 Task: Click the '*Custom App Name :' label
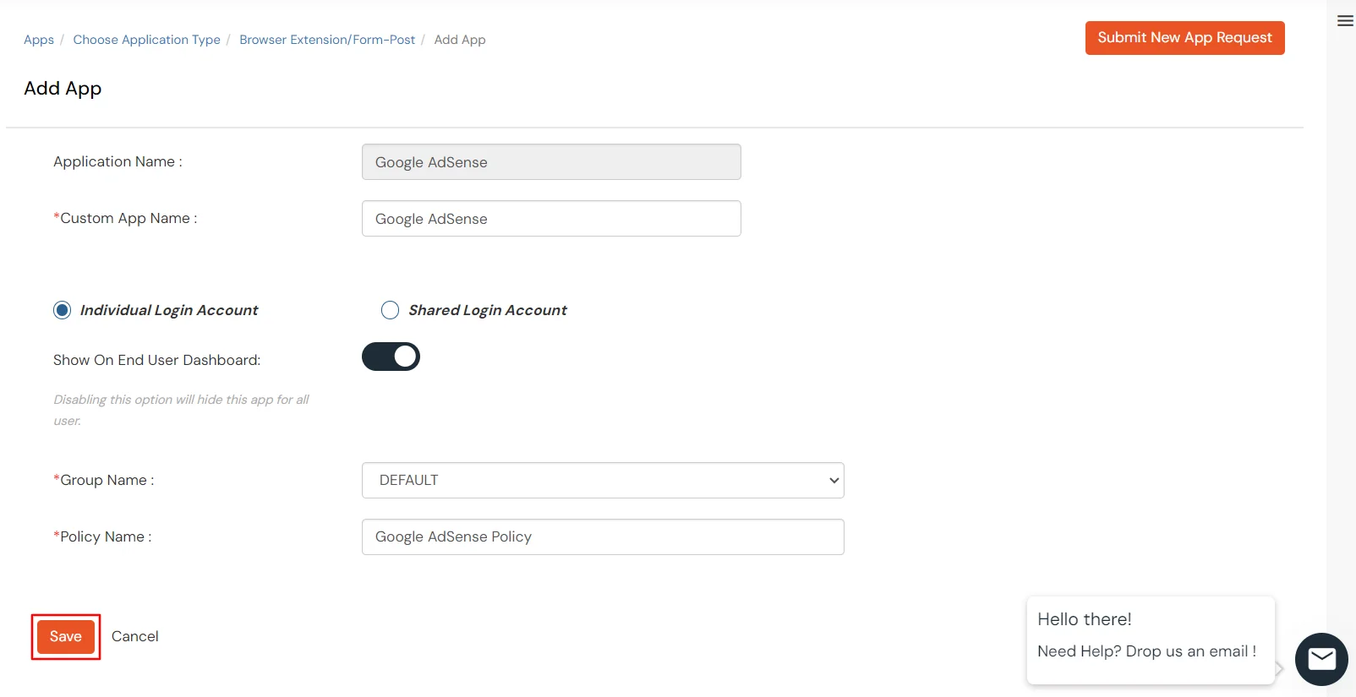click(125, 218)
